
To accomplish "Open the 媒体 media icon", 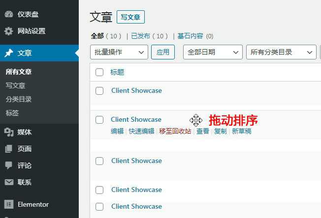I will point(9,132).
